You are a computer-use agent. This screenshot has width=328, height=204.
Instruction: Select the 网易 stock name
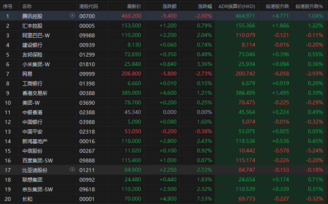click(x=27, y=74)
